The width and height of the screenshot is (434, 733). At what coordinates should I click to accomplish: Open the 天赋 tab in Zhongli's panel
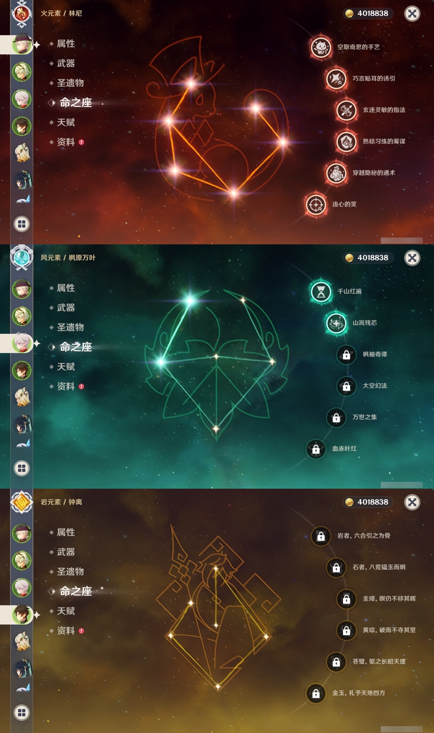(x=66, y=611)
